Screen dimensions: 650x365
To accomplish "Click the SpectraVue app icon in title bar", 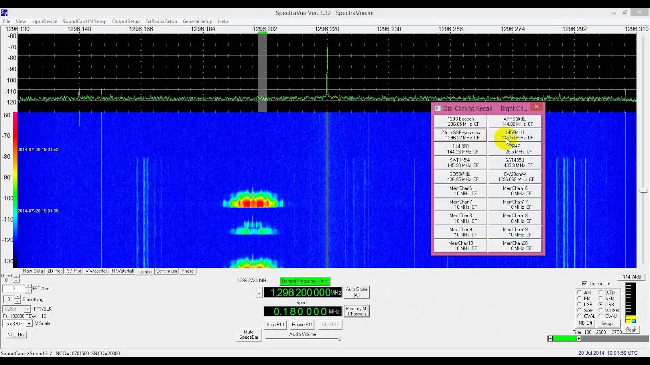I will tap(5, 13).
